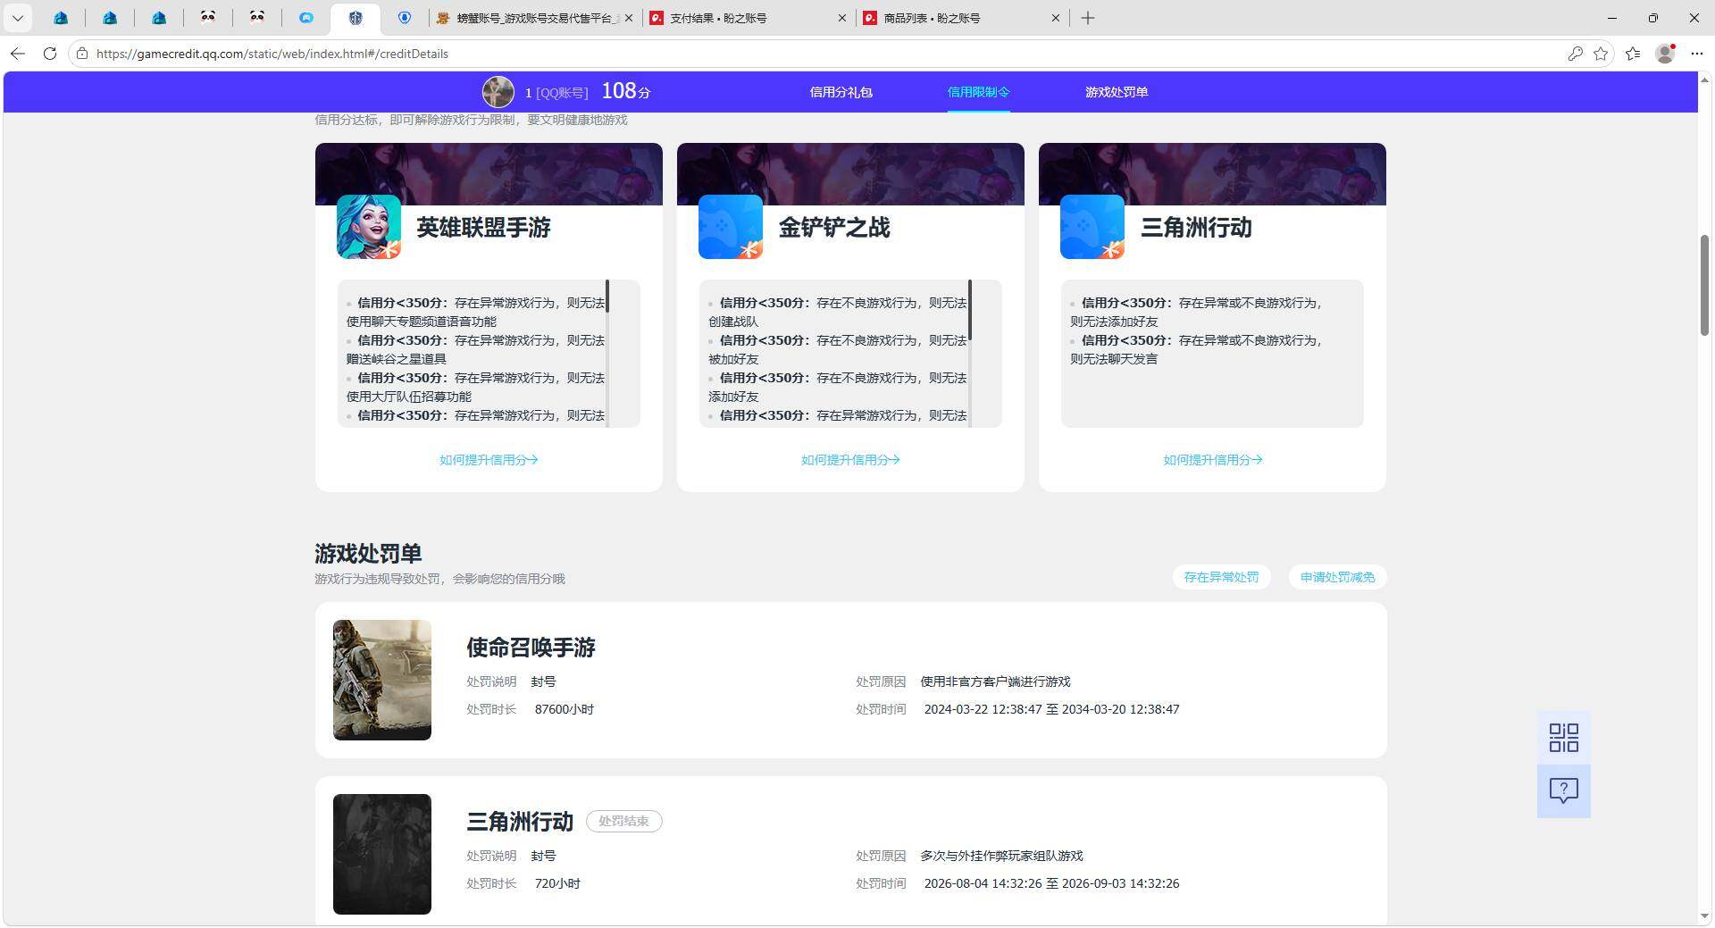Open the tab list dropdown arrow
This screenshot has height=928, width=1715.
[17, 18]
